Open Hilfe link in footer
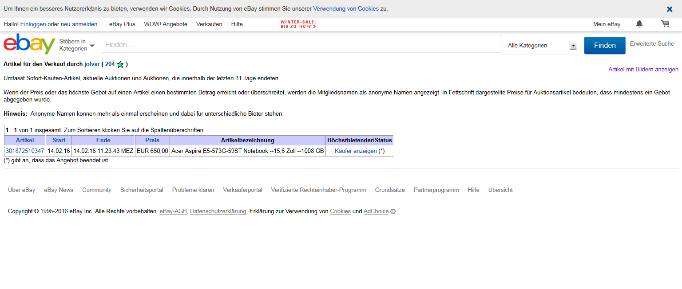This screenshot has width=682, height=289. tap(474, 190)
